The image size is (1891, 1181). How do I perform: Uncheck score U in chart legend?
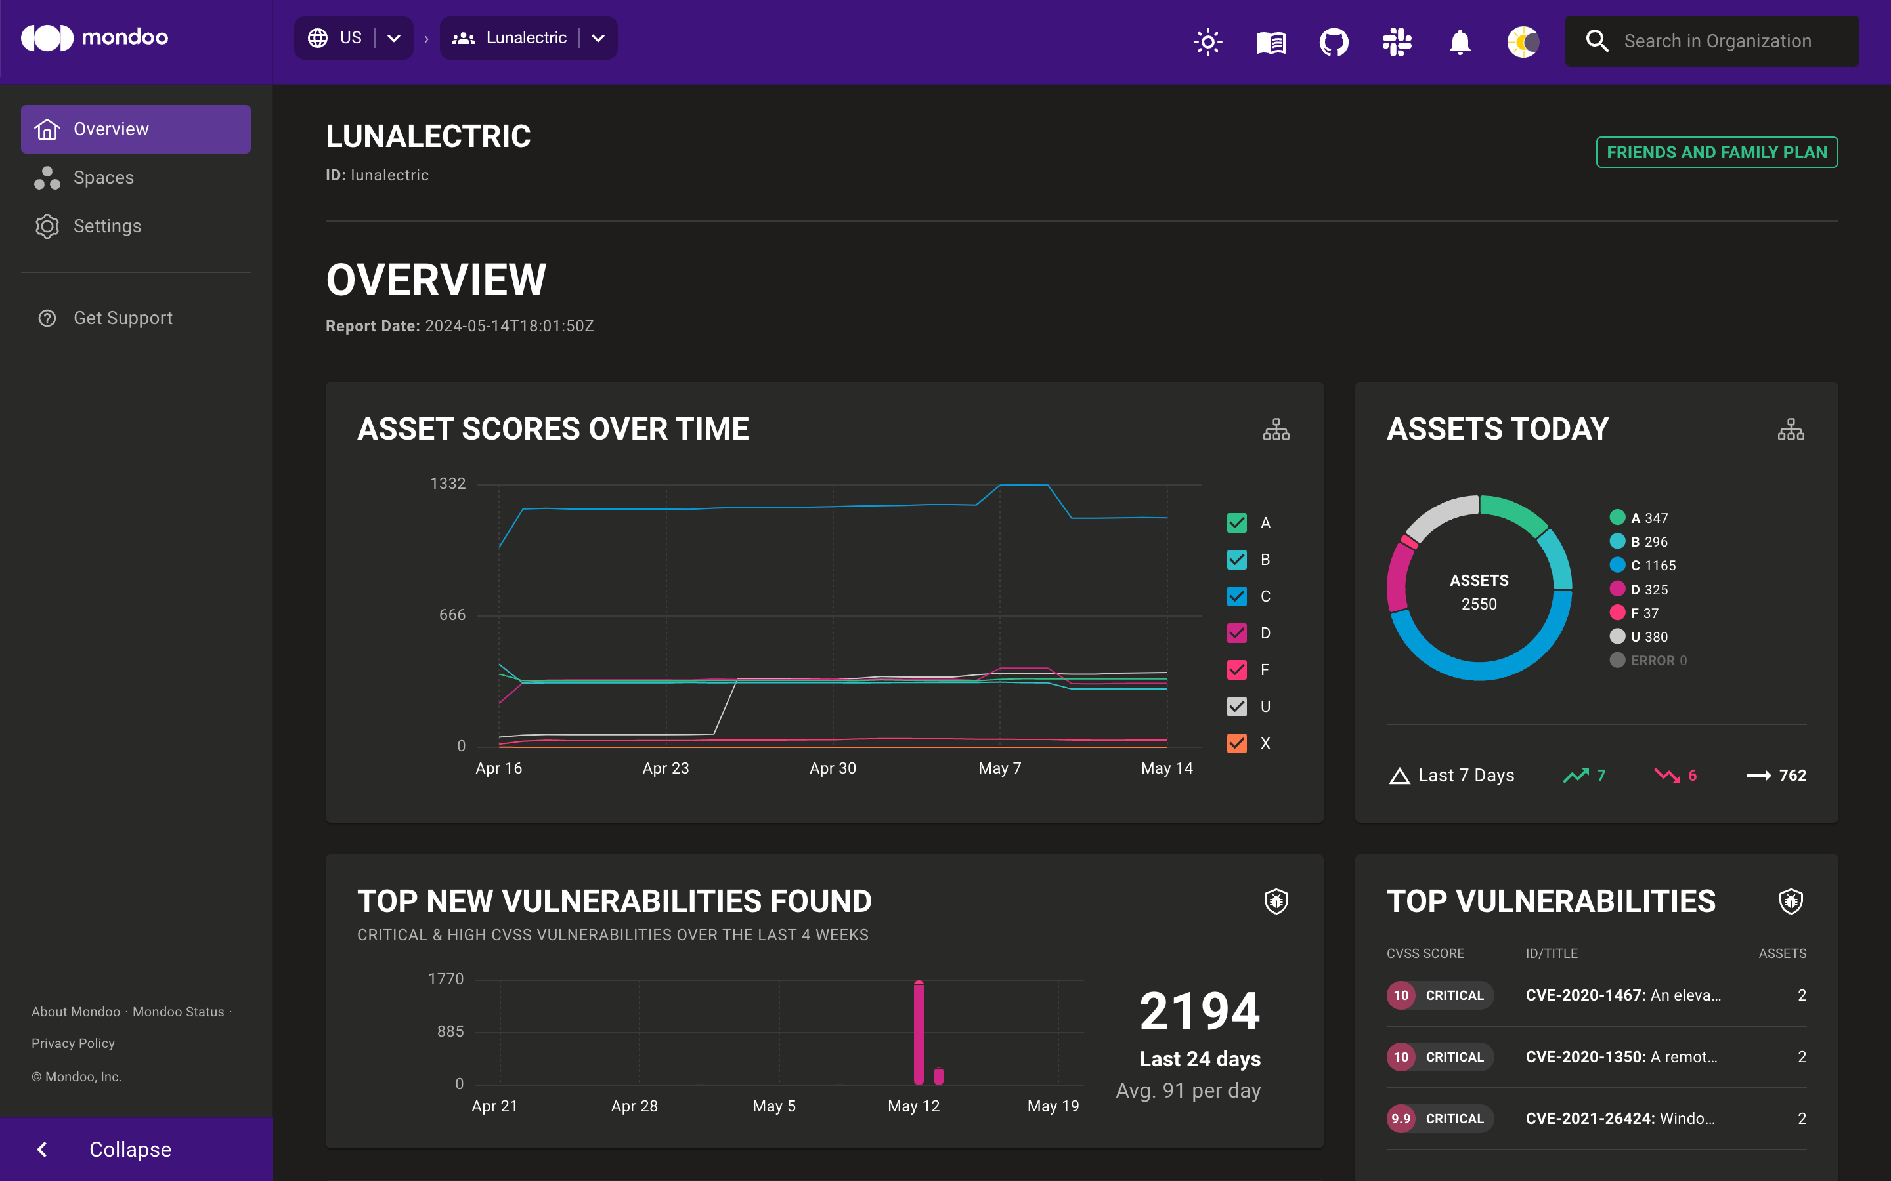[1237, 706]
